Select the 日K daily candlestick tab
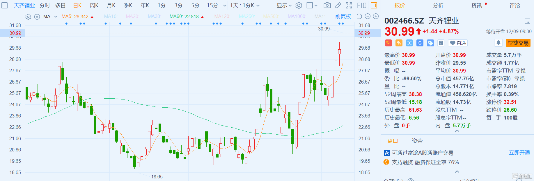Viewport: 534px width, 181px height. pos(77,6)
